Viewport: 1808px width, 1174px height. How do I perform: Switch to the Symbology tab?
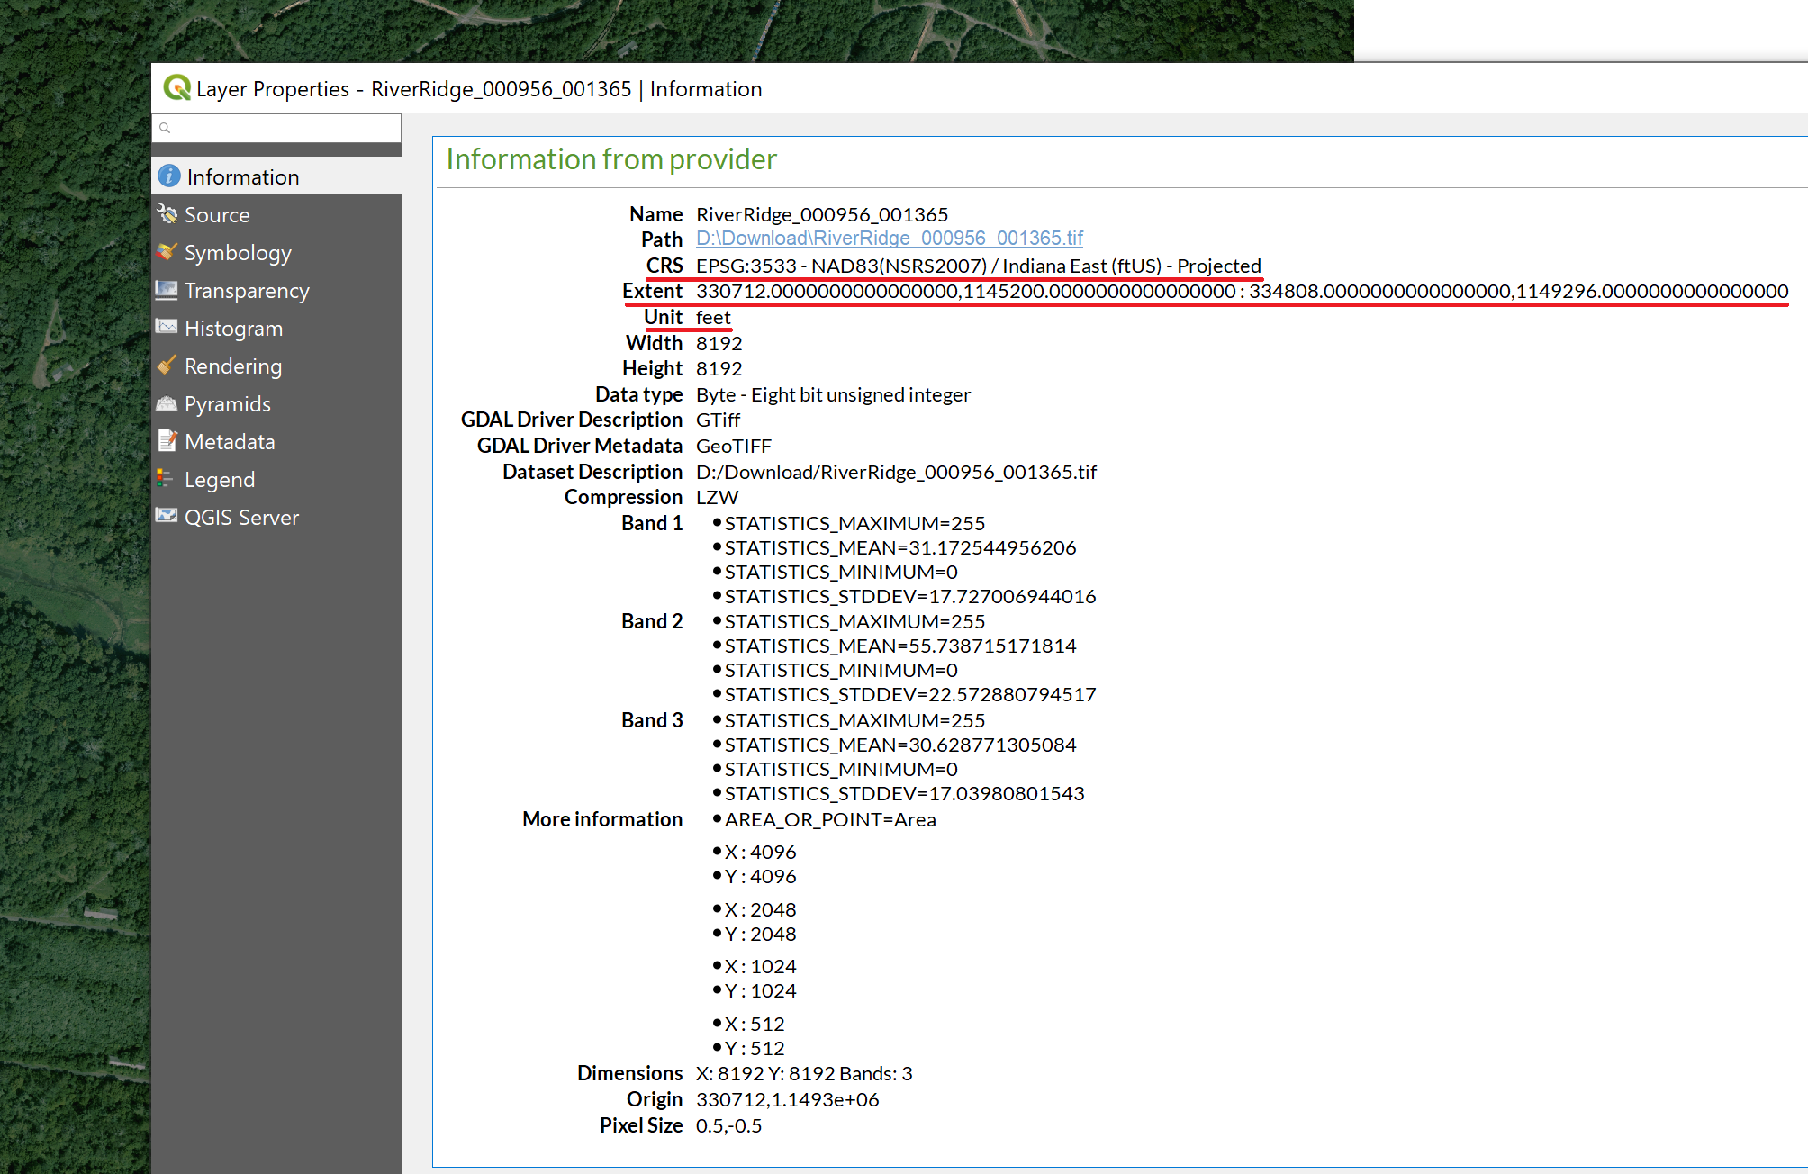[237, 253]
